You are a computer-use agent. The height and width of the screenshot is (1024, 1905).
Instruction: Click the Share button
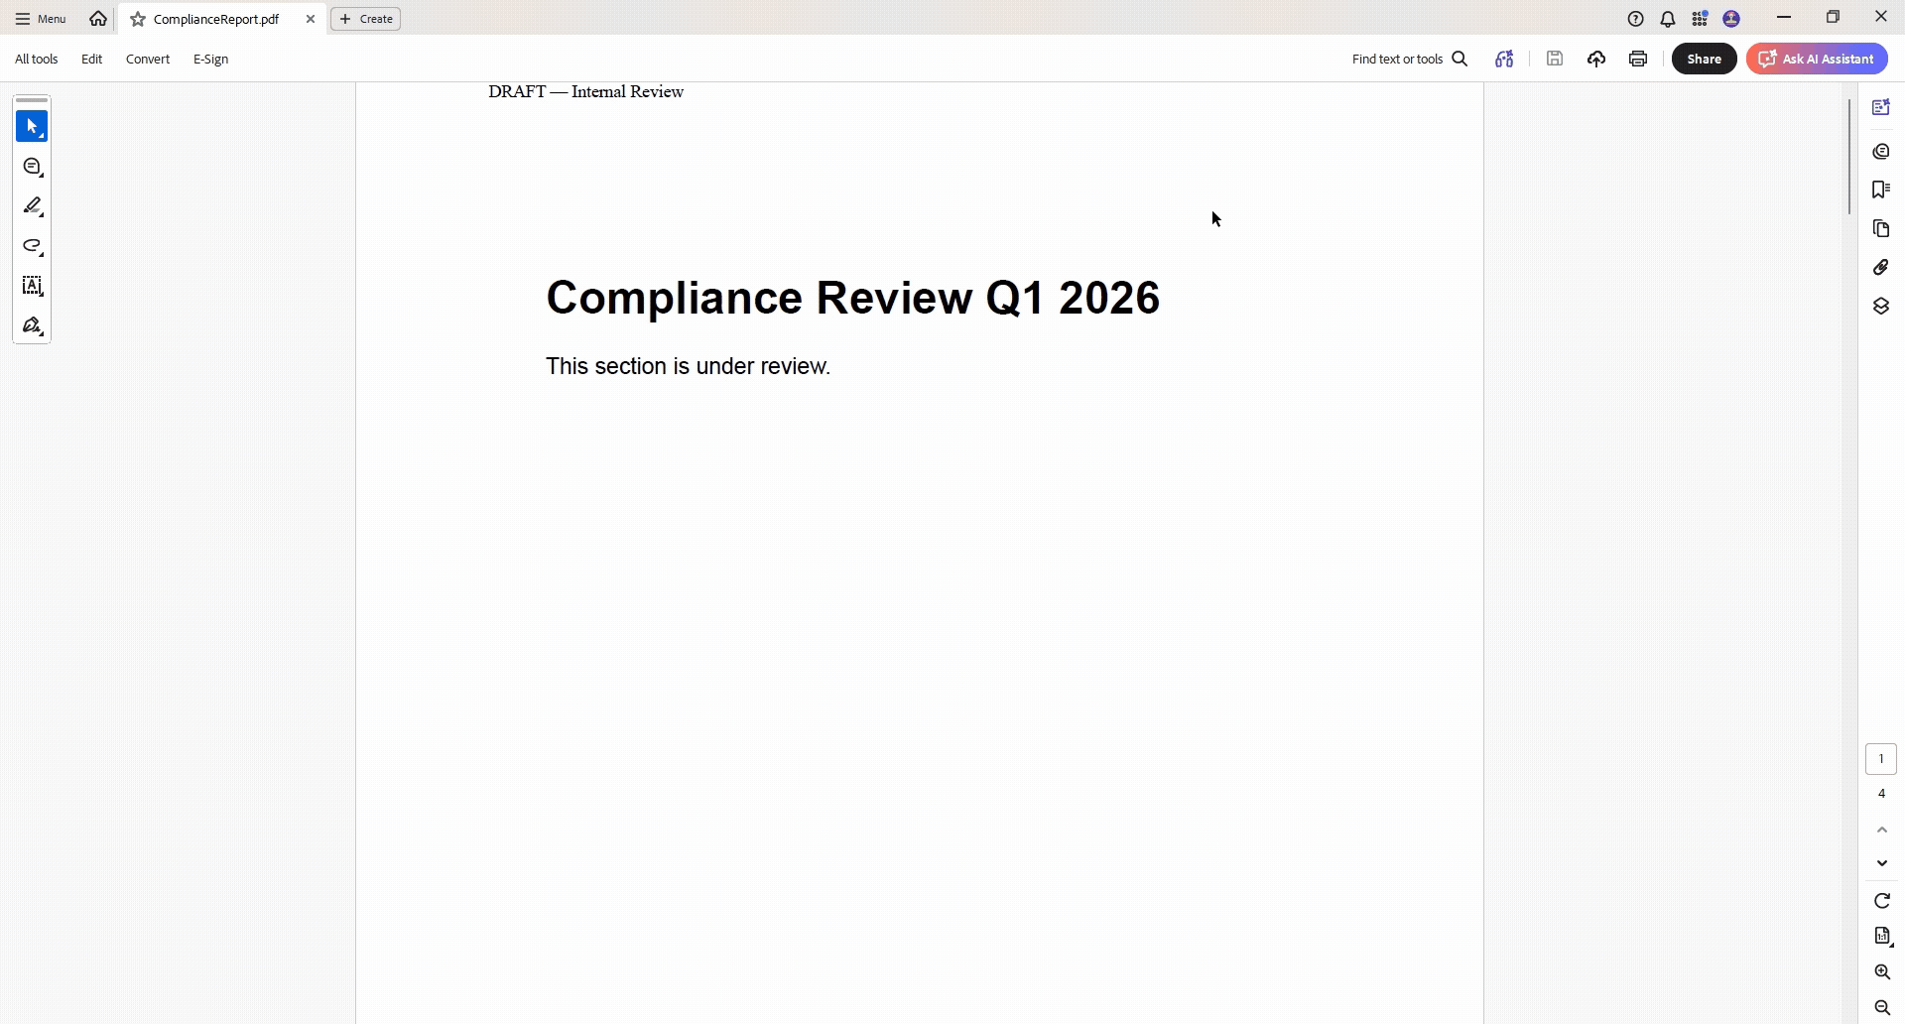click(x=1704, y=59)
